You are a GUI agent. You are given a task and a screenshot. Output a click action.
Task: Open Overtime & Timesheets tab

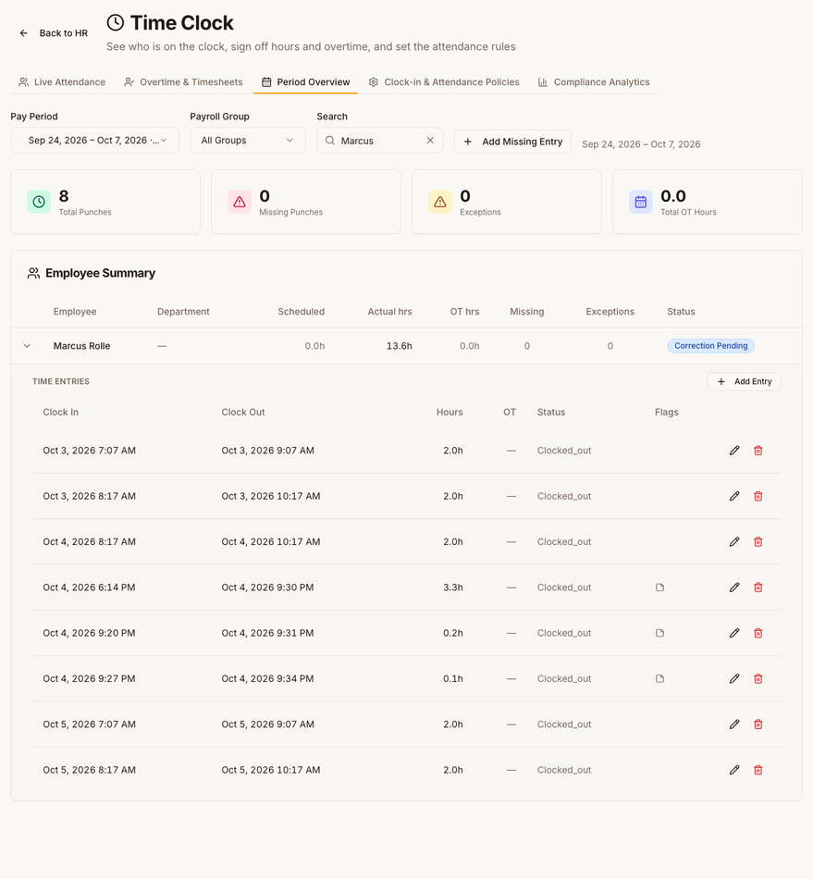click(x=182, y=81)
